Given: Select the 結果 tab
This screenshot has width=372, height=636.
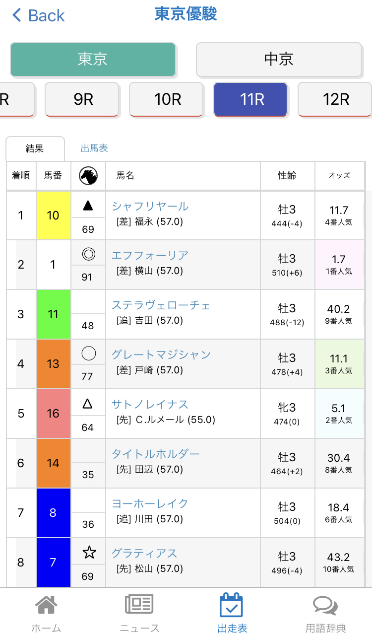Looking at the screenshot, I should click(35, 148).
